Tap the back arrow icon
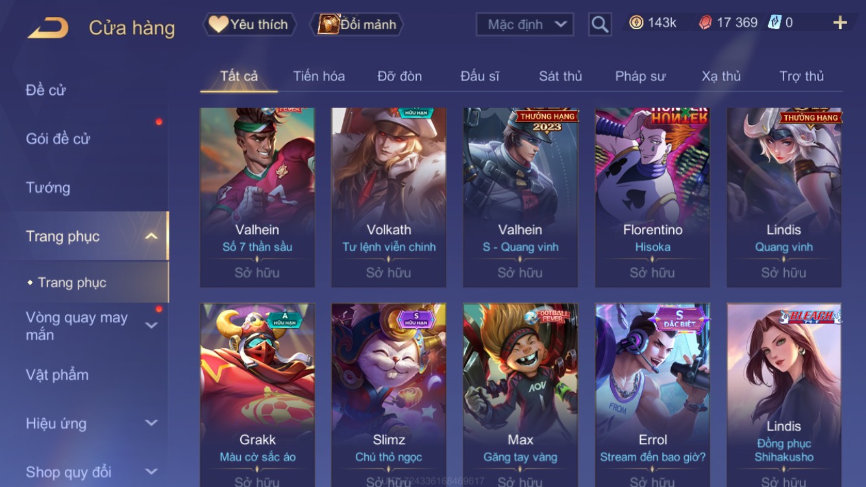Image resolution: width=866 pixels, height=487 pixels. (x=48, y=27)
